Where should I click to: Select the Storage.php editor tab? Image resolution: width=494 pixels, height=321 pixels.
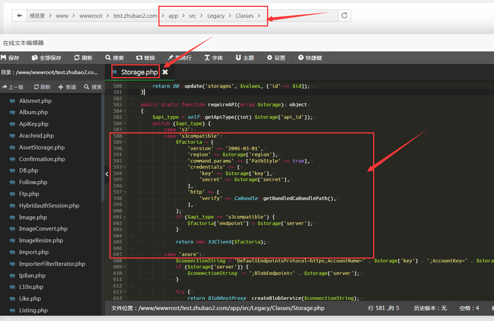point(139,72)
